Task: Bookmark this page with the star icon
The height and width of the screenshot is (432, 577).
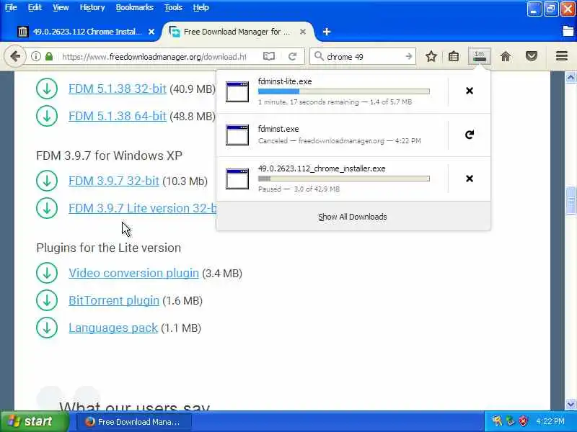Action: 431,57
